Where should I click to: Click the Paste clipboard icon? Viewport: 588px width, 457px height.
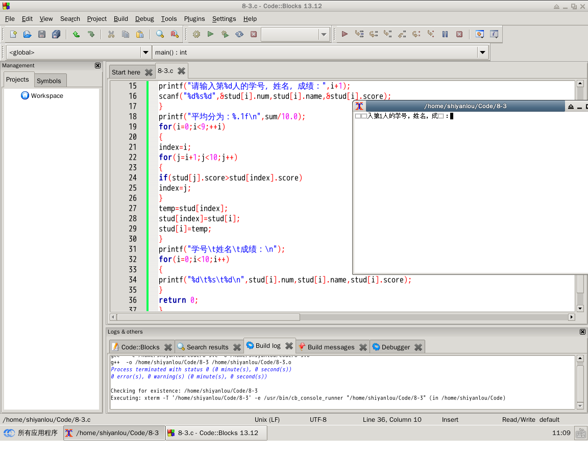tap(140, 35)
